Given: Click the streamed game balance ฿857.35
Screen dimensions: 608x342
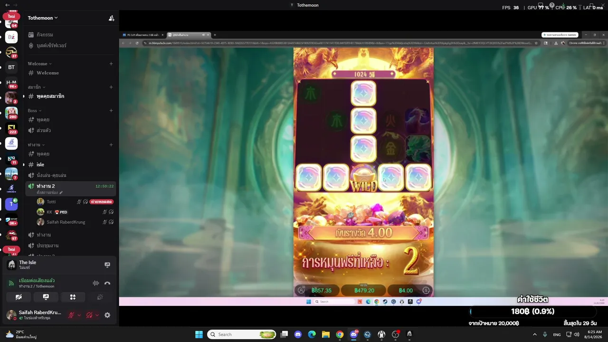Looking at the screenshot, I should pos(322,290).
